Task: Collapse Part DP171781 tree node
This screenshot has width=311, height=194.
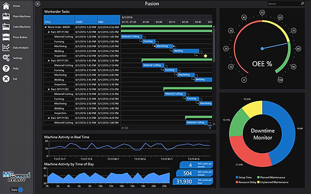Action: click(x=49, y=60)
